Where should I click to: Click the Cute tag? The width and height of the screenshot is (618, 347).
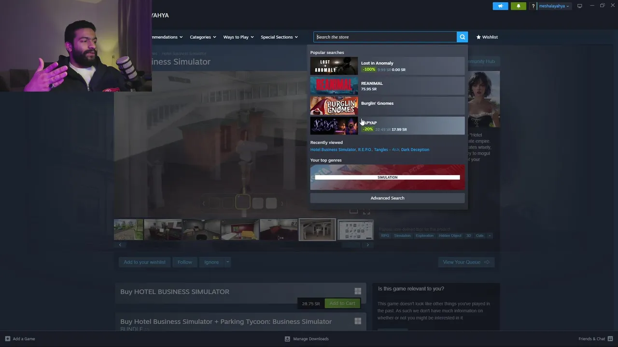(479, 236)
